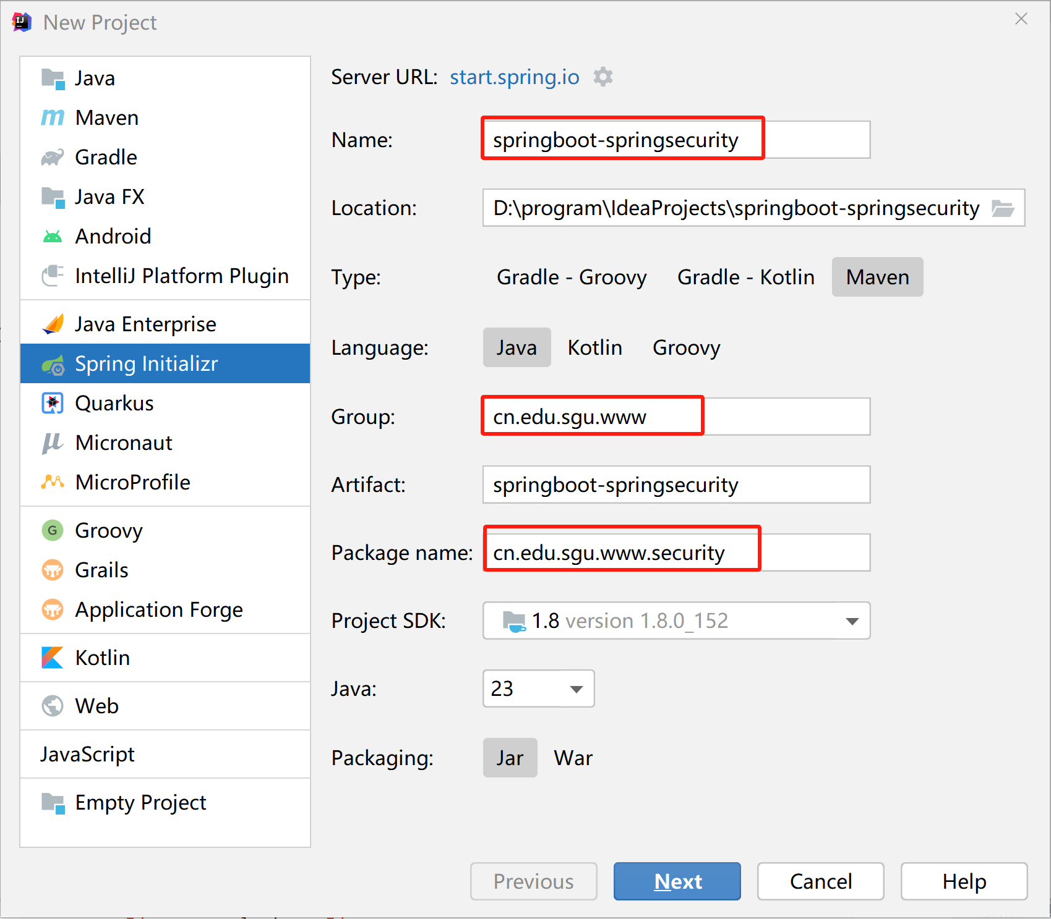
Task: Select Gradle - Kotlin project type
Action: (746, 277)
